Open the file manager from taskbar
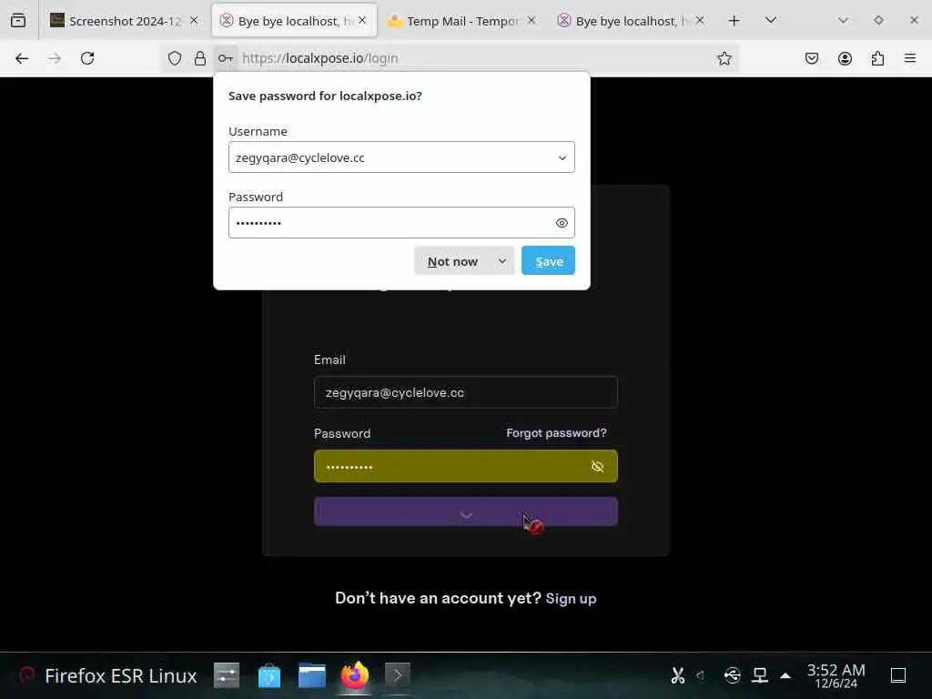The width and height of the screenshot is (932, 699). (312, 676)
